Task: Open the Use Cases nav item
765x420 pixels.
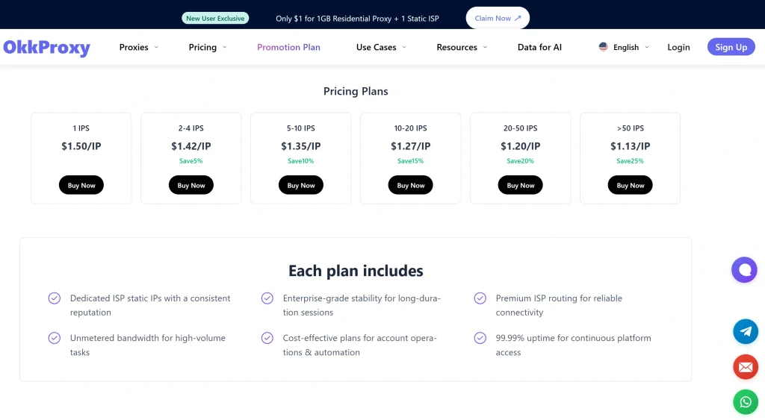Action: tap(377, 47)
